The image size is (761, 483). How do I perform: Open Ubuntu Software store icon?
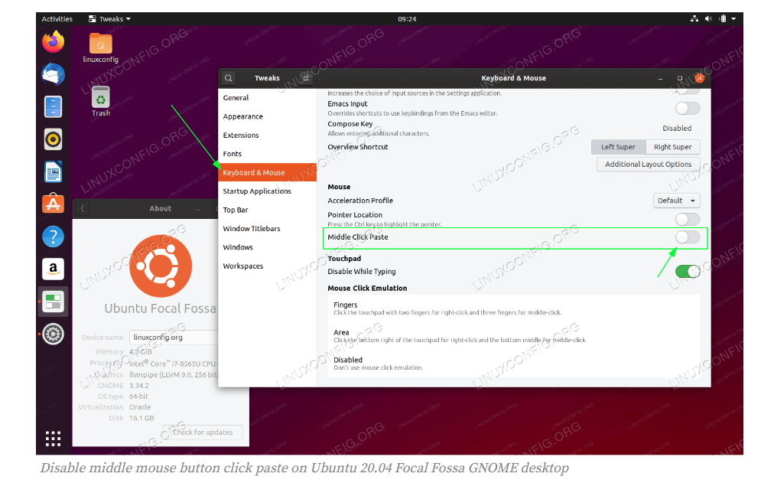point(53,204)
